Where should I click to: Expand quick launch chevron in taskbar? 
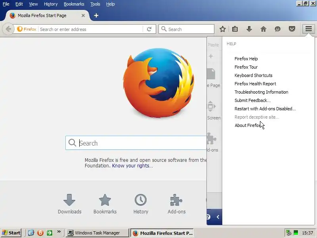(x=59, y=232)
